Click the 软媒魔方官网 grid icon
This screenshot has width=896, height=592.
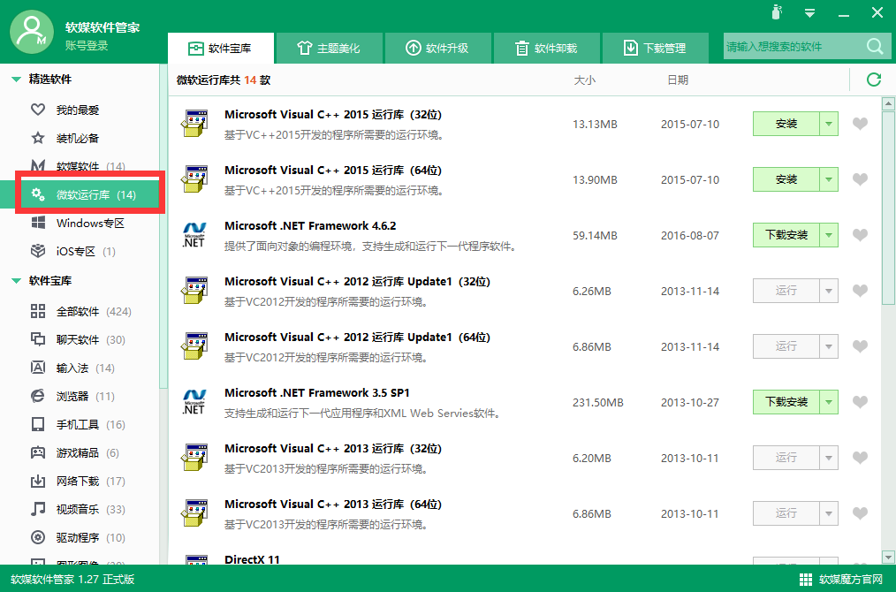806,580
